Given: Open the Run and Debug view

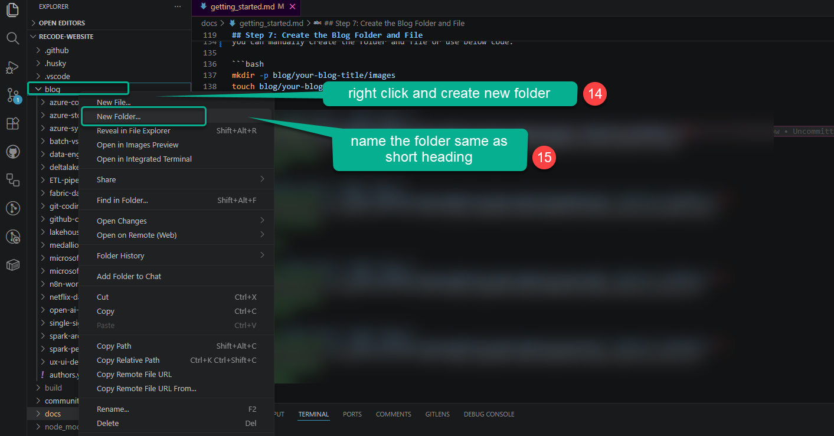Looking at the screenshot, I should [12, 67].
